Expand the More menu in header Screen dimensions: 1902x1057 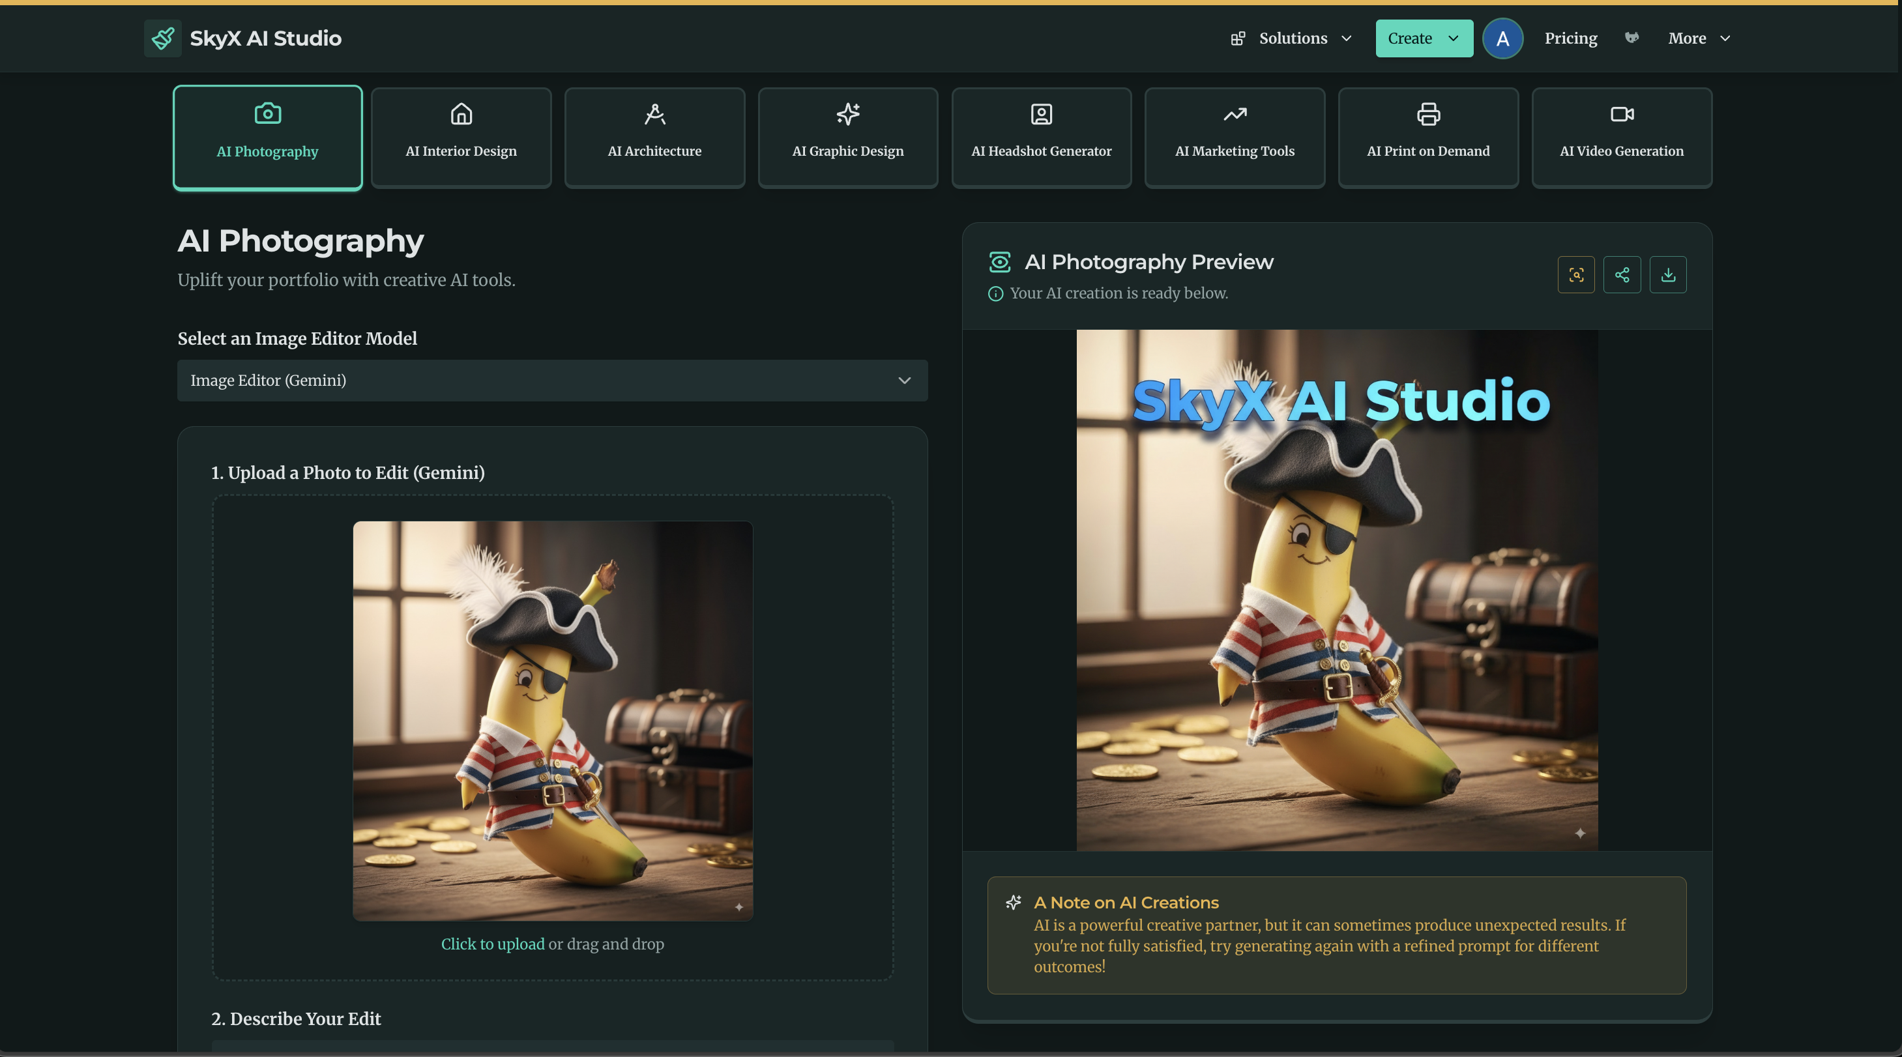(x=1698, y=38)
